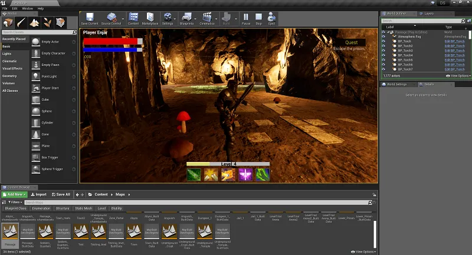Screen dimensions: 472x255
Task: Click the first green skill icon in hotbar
Action: click(x=194, y=174)
